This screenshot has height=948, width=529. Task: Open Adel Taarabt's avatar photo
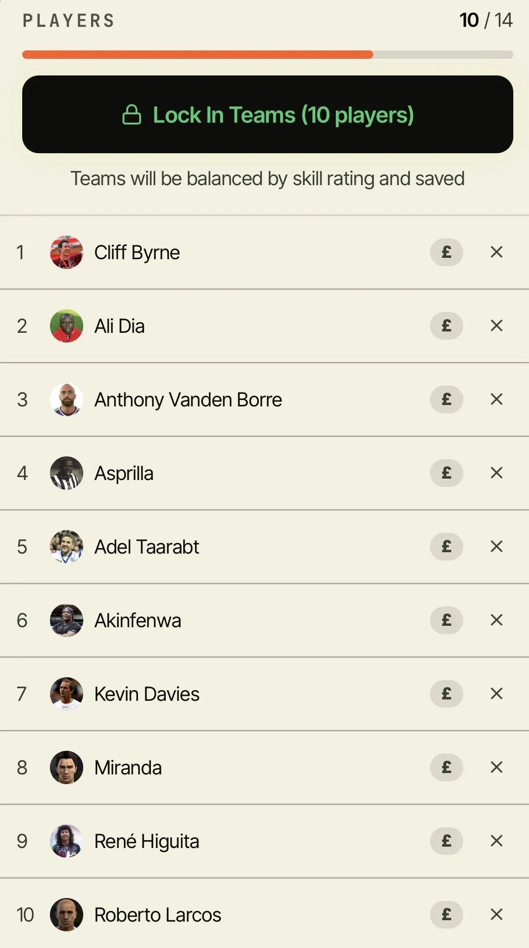coord(67,547)
